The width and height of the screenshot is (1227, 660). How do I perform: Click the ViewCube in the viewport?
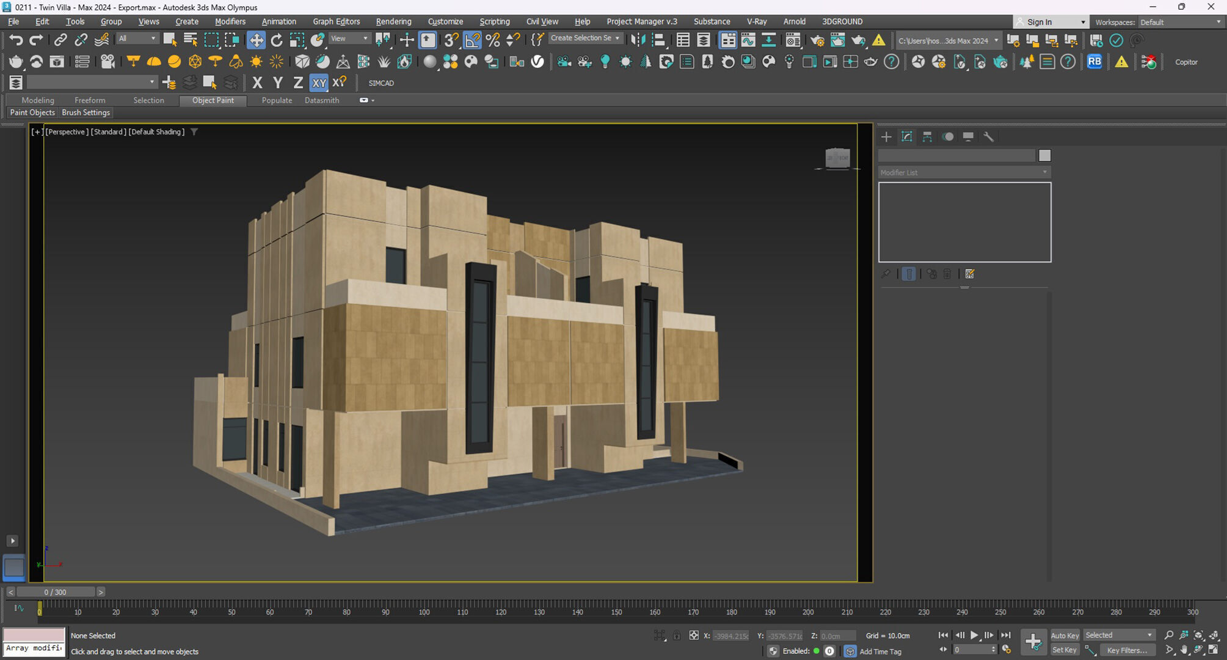pyautogui.click(x=837, y=158)
